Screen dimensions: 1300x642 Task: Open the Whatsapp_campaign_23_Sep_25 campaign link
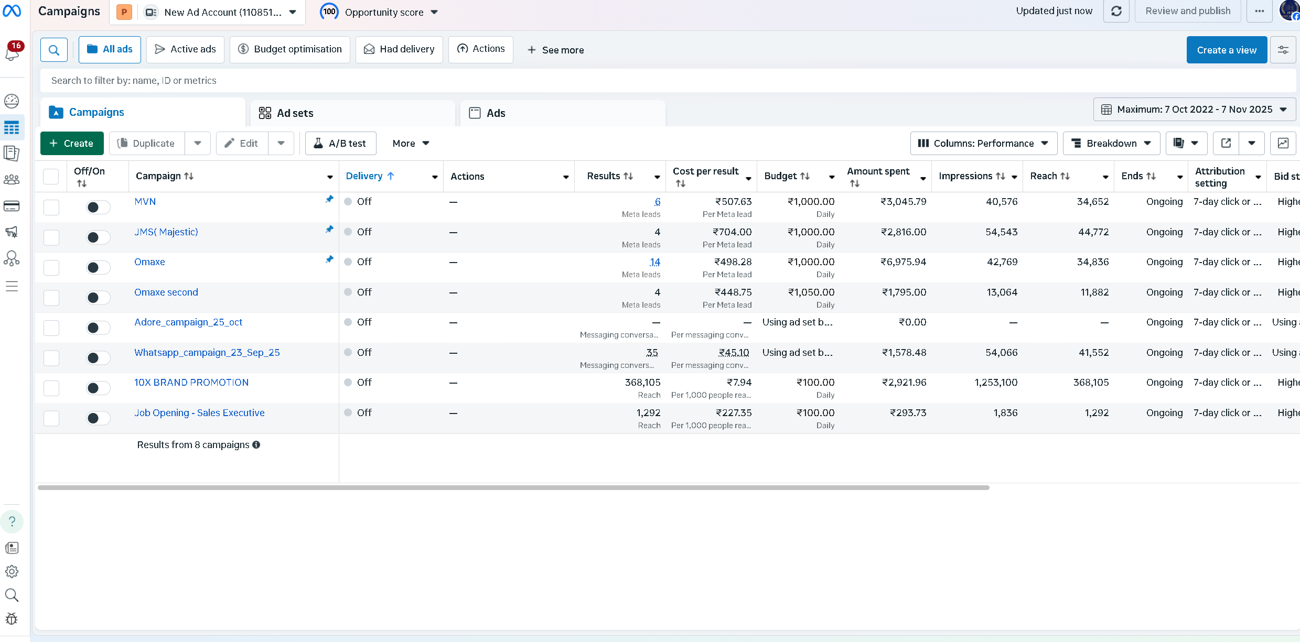pyautogui.click(x=207, y=352)
